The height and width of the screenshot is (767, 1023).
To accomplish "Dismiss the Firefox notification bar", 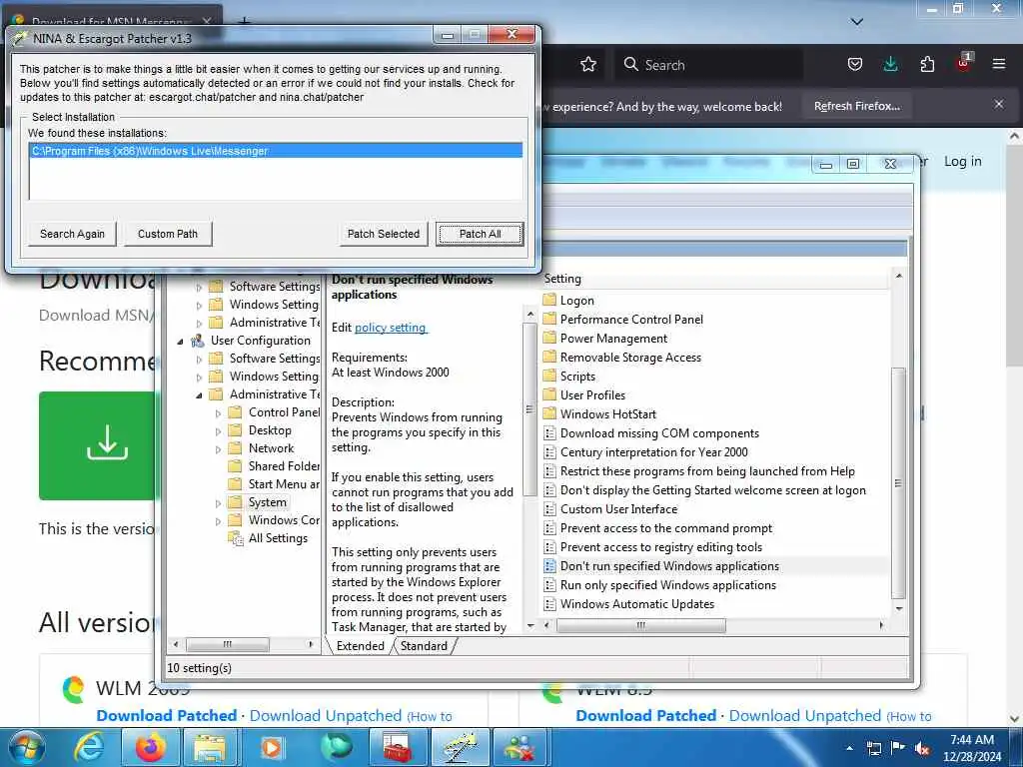I will [998, 104].
